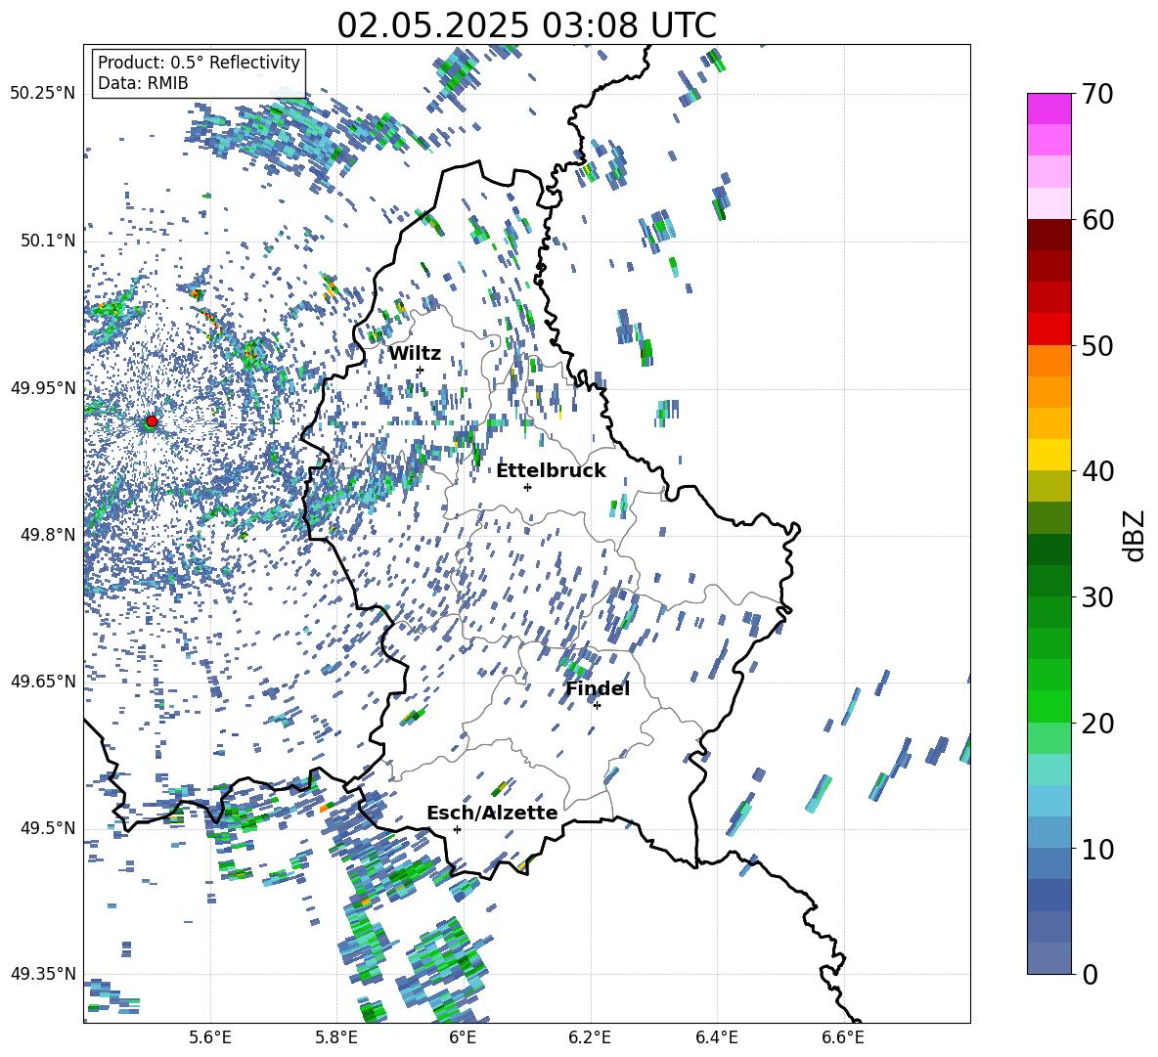Click the 20 tick on colorbar

(x=1096, y=724)
